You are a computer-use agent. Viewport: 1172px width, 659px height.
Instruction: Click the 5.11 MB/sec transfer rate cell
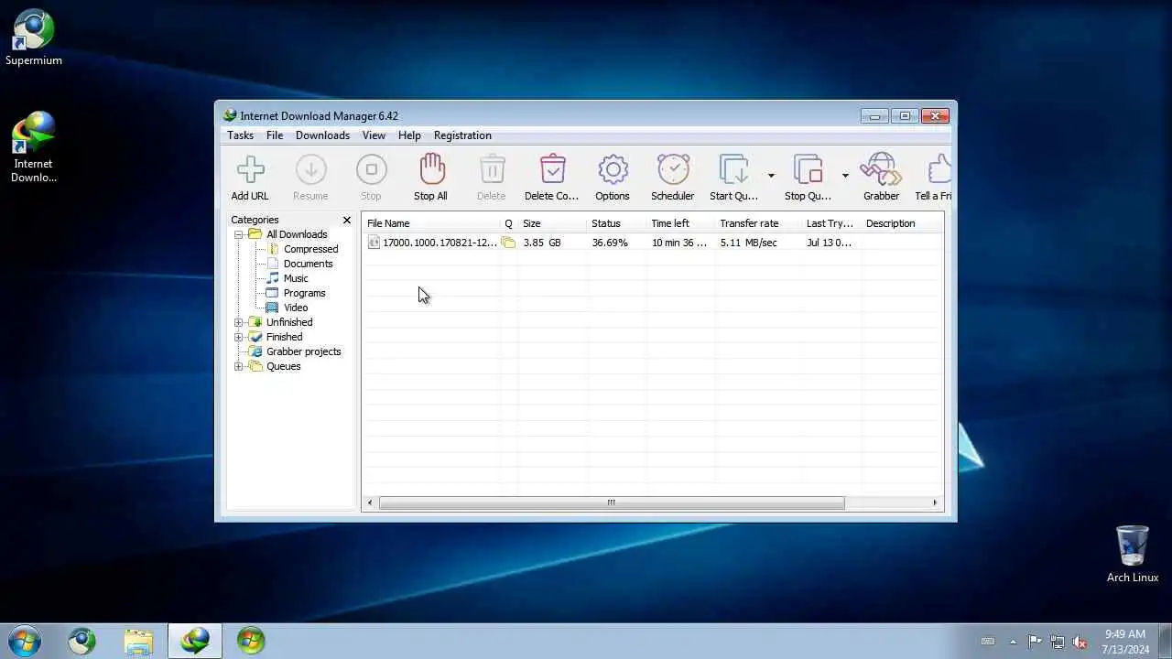click(x=748, y=243)
